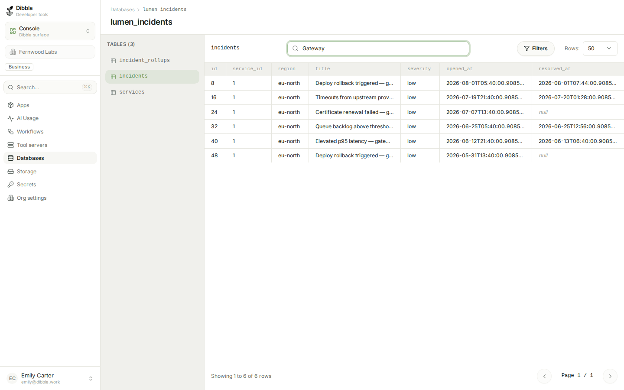Click the Databases cylinder icon
This screenshot has width=624, height=390.
[x=11, y=158]
